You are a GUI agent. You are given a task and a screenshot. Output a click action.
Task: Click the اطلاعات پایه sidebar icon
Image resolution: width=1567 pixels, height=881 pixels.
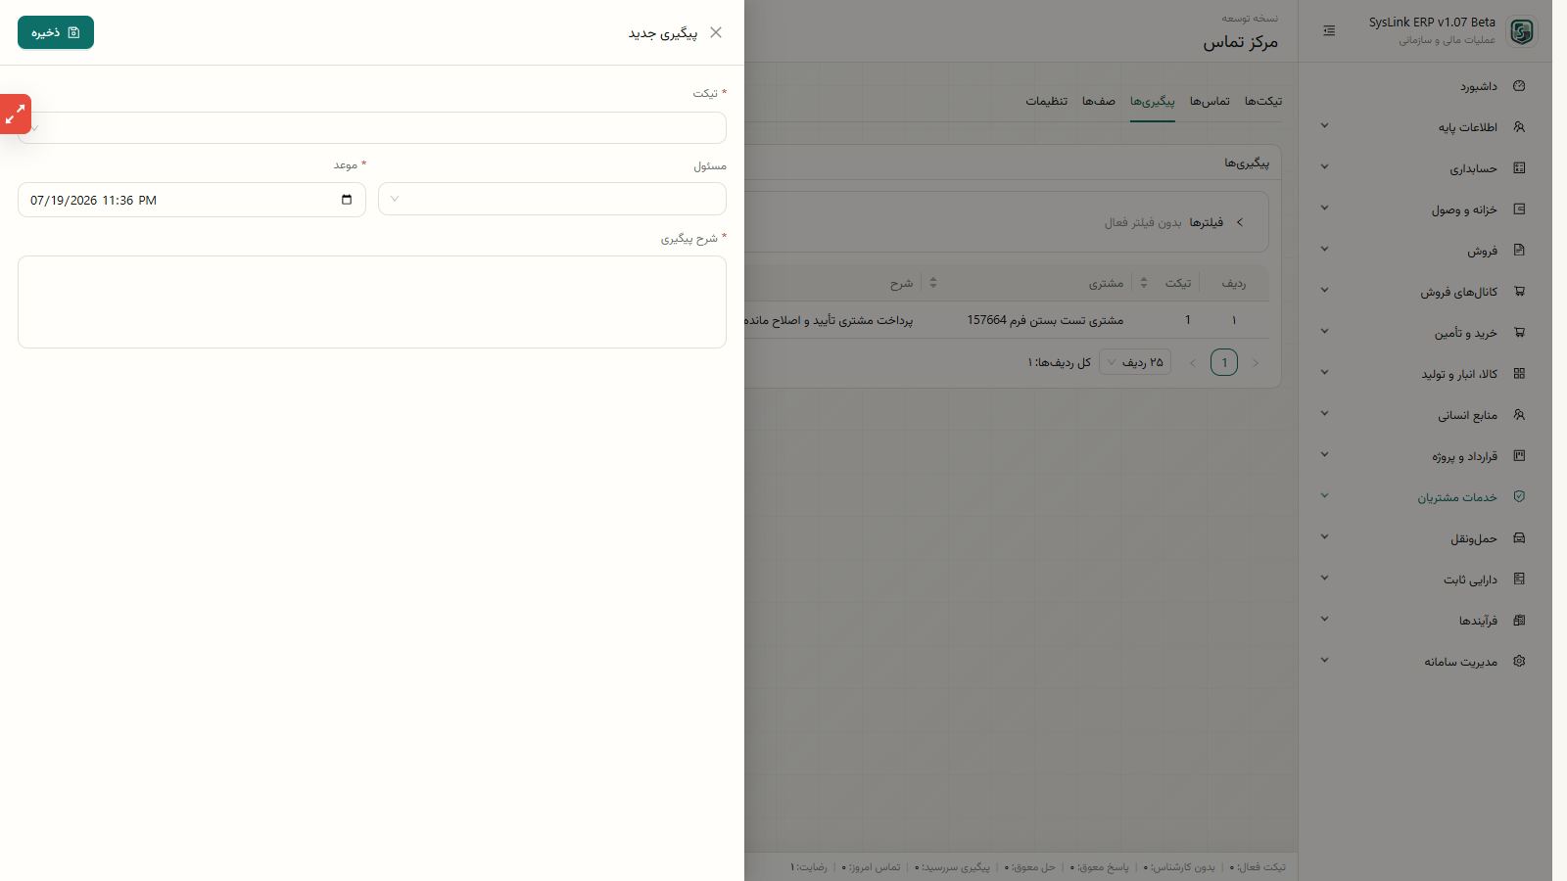tap(1519, 127)
